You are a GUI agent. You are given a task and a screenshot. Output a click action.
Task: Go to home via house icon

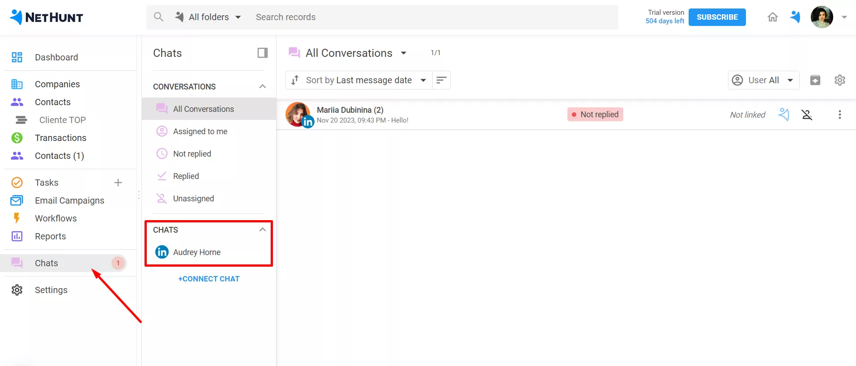pyautogui.click(x=773, y=17)
